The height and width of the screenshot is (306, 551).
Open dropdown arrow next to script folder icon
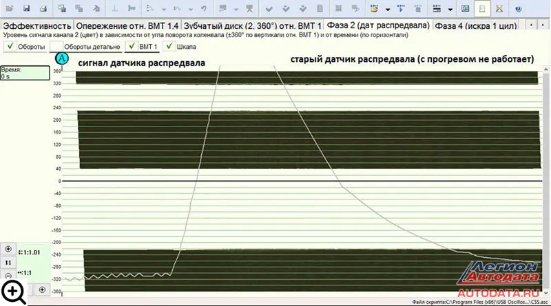[x=387, y=10]
